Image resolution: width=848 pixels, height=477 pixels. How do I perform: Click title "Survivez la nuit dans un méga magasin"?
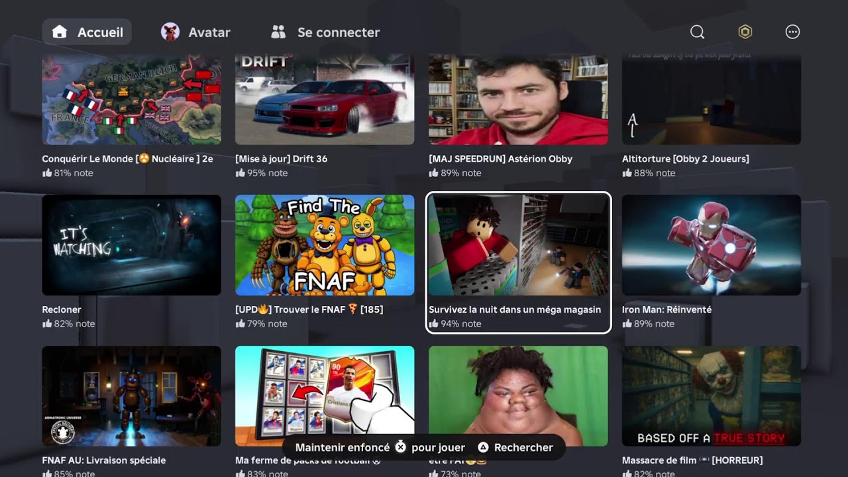[x=515, y=309]
